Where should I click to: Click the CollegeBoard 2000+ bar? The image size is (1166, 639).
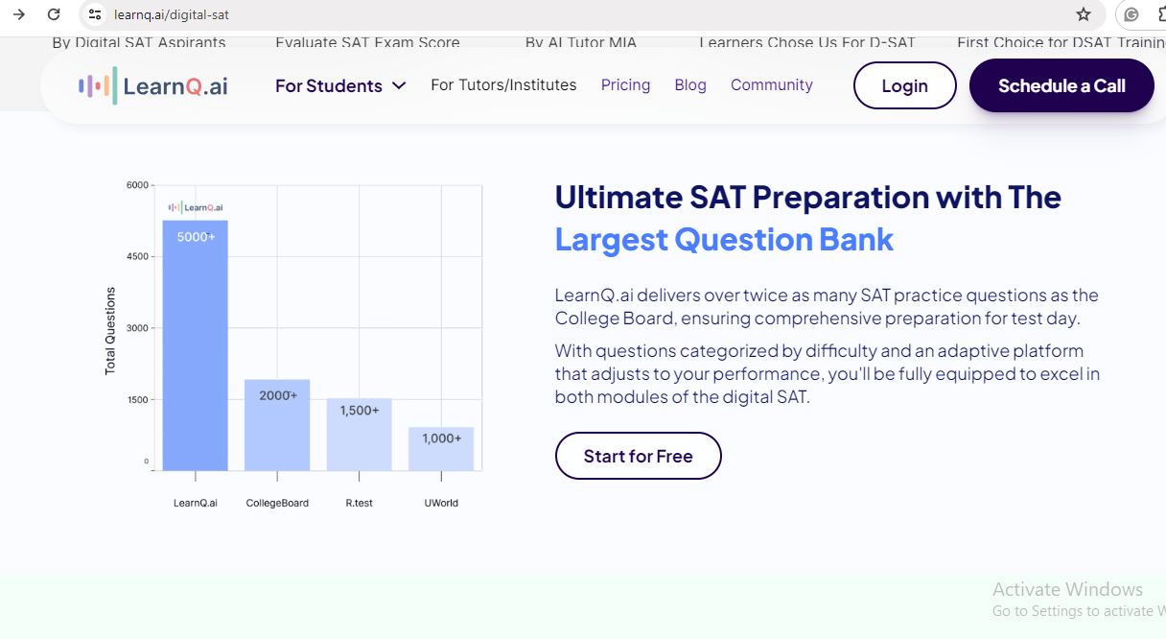pos(277,425)
